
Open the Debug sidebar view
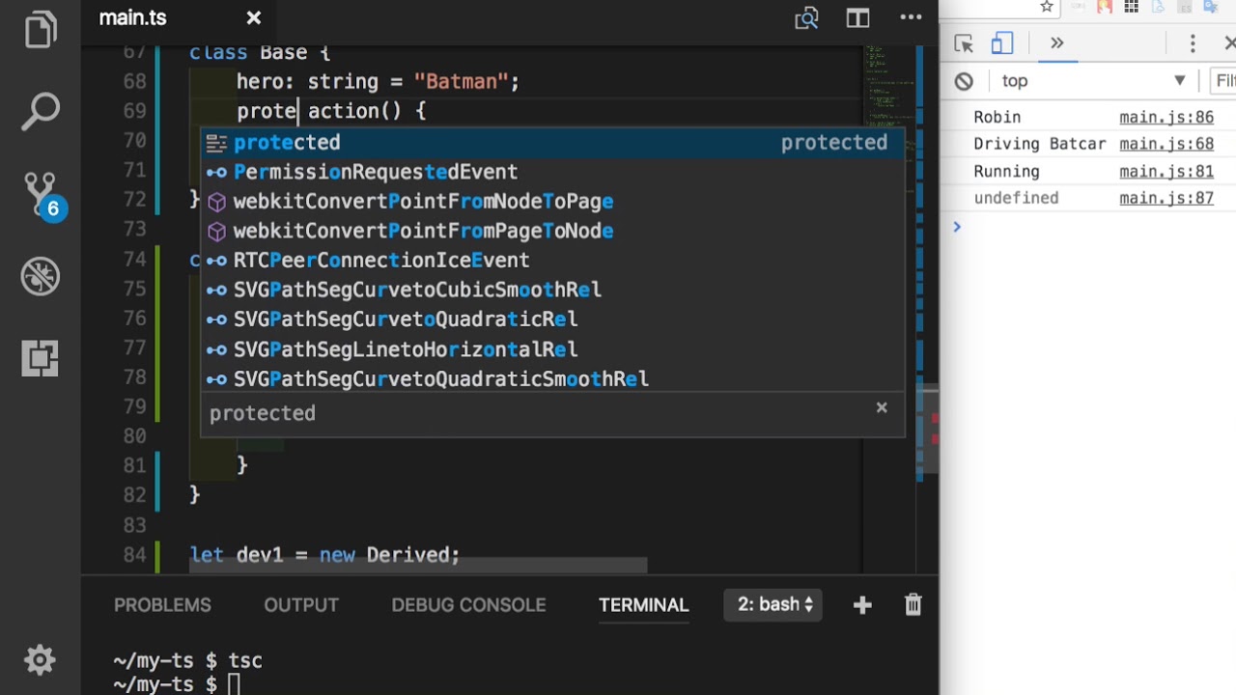pos(41,277)
